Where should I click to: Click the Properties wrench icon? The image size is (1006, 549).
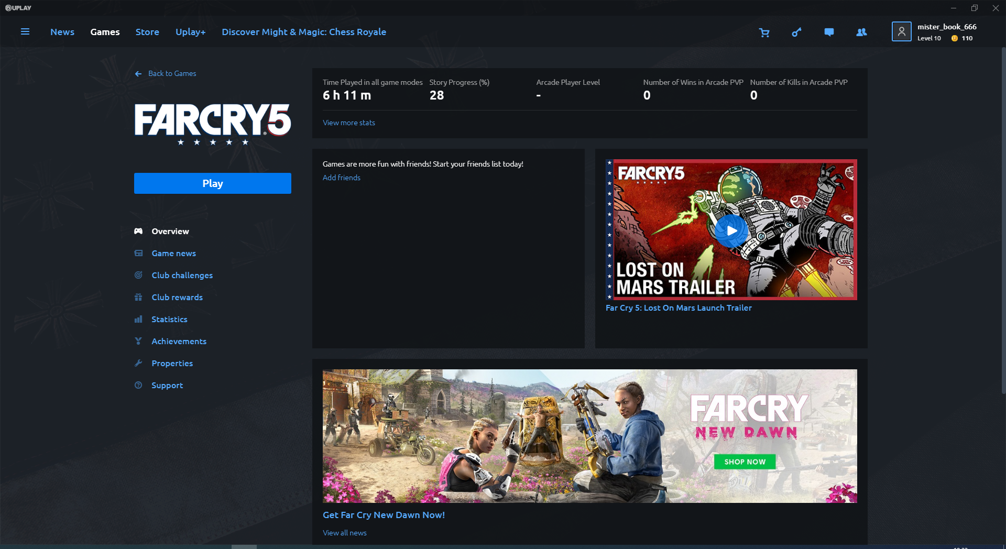click(x=138, y=363)
